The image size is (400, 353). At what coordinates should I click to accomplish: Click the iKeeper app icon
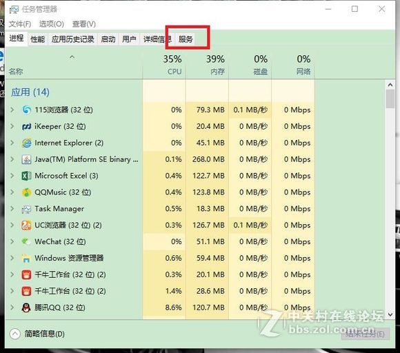[x=26, y=126]
